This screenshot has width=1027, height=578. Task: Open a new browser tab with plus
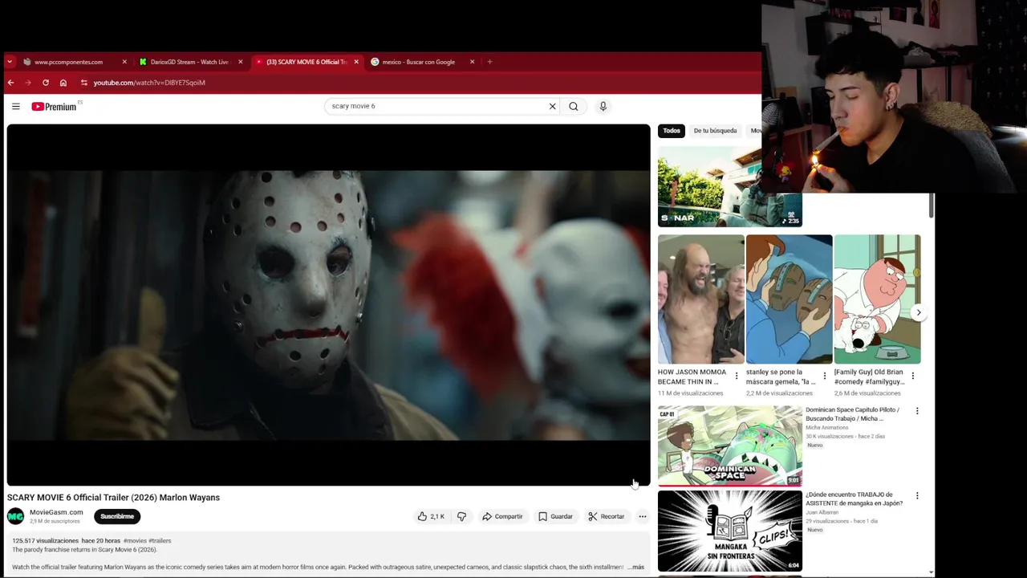pos(489,62)
